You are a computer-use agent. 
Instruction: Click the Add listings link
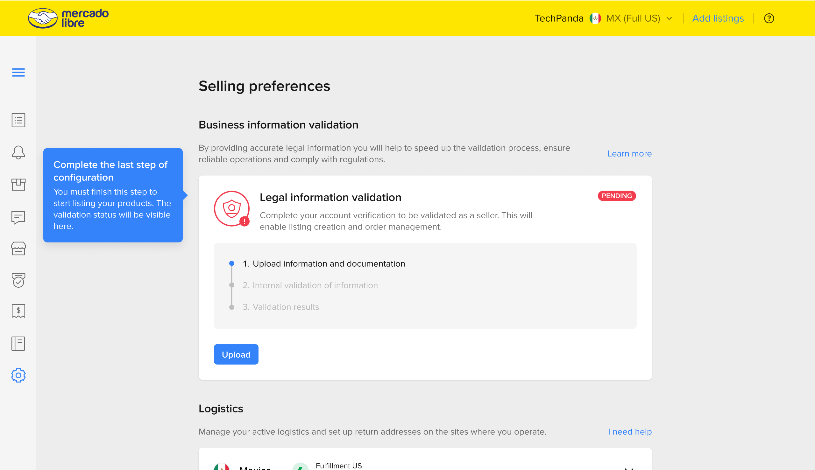coord(718,18)
